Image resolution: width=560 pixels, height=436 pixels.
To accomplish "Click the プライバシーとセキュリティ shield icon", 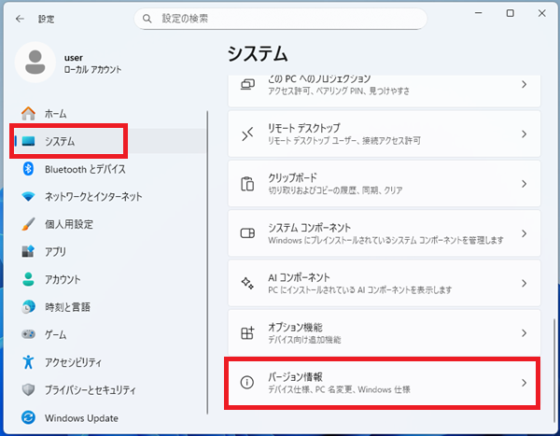I will 28,389.
